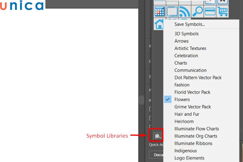Open the Logo Elements library
Image resolution: width=243 pixels, height=162 pixels.
pyautogui.click(x=190, y=158)
